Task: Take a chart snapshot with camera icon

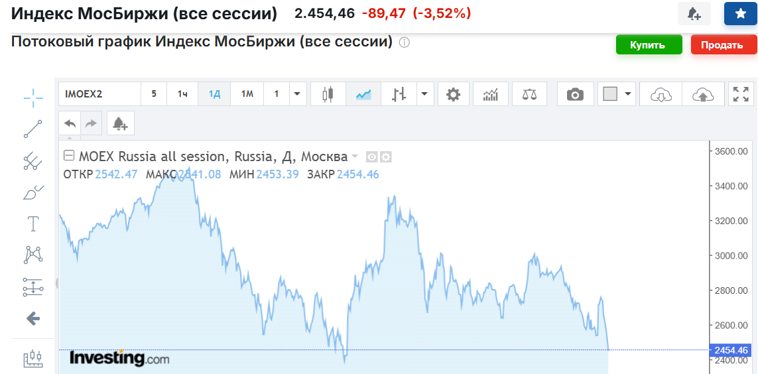Action: tap(575, 93)
